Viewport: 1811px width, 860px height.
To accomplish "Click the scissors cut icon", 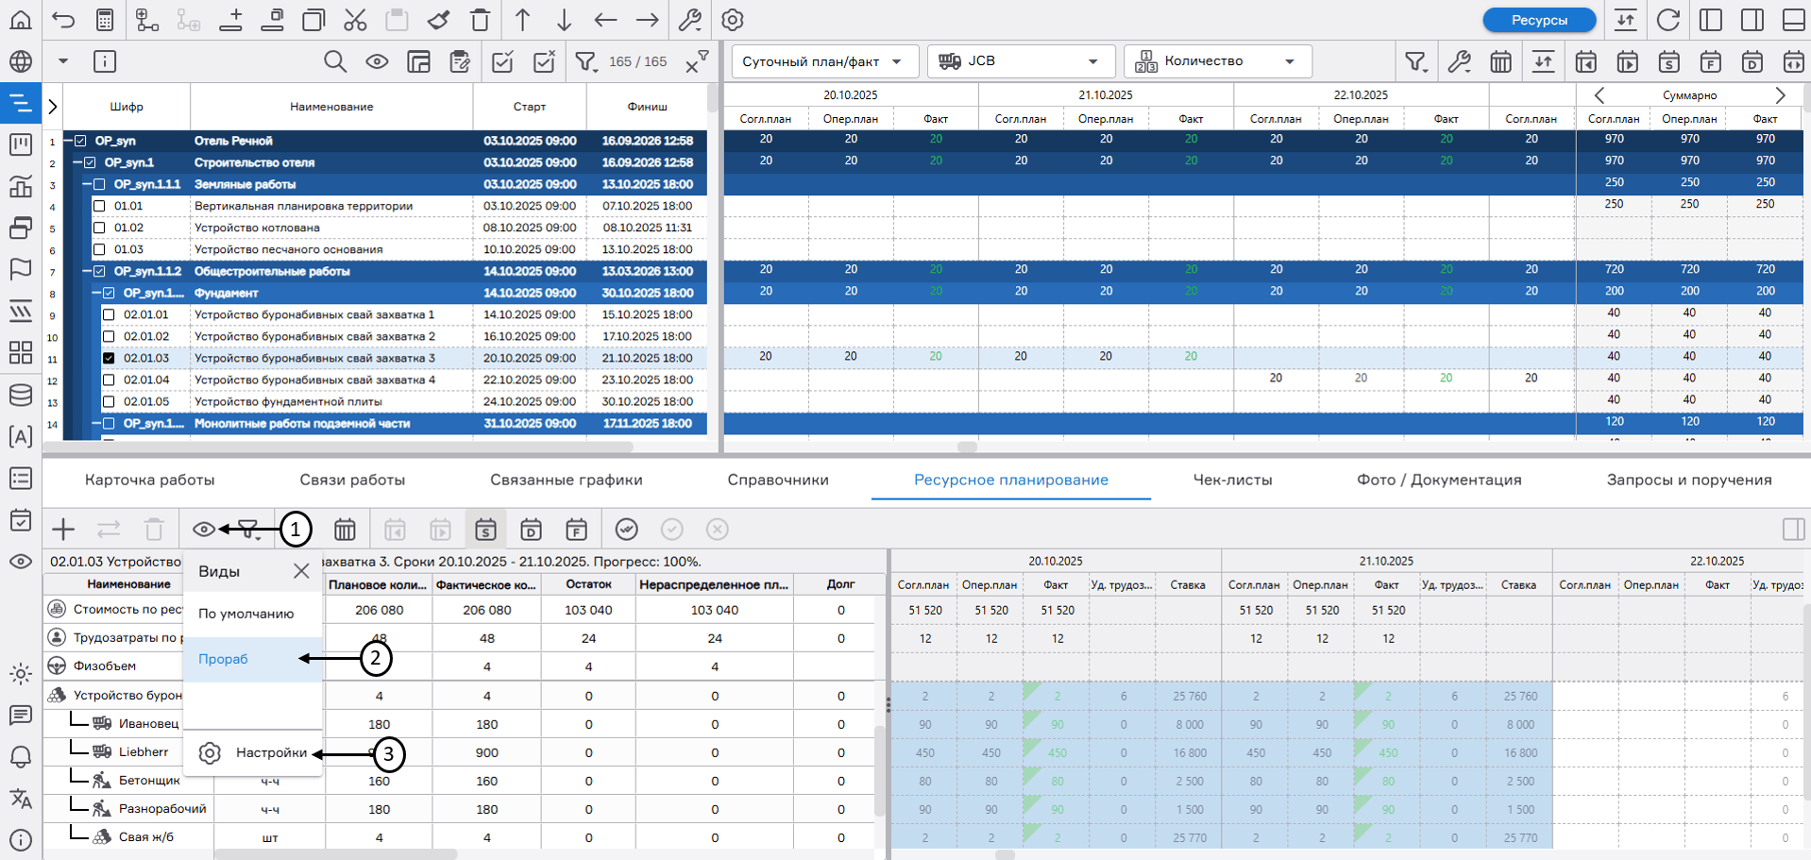I will point(355,20).
